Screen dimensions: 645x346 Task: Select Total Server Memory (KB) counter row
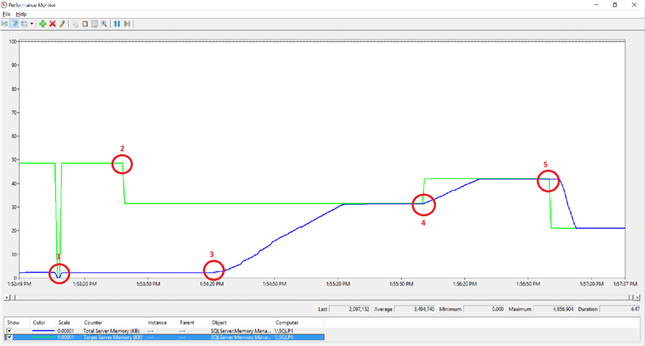[x=164, y=331]
